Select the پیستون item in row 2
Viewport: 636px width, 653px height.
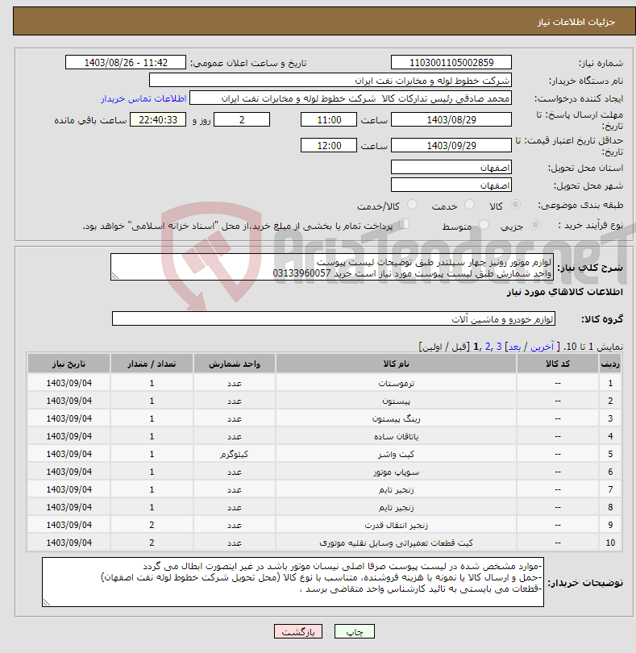[x=325, y=401]
